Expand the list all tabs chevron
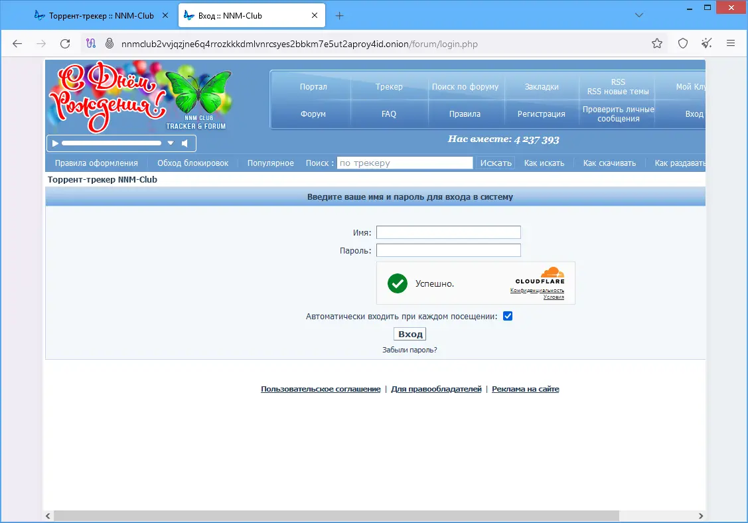The width and height of the screenshot is (748, 523). click(638, 15)
